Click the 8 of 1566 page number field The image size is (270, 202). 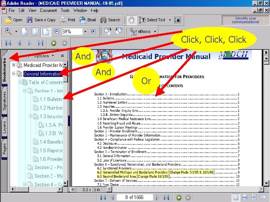pyautogui.click(x=135, y=197)
